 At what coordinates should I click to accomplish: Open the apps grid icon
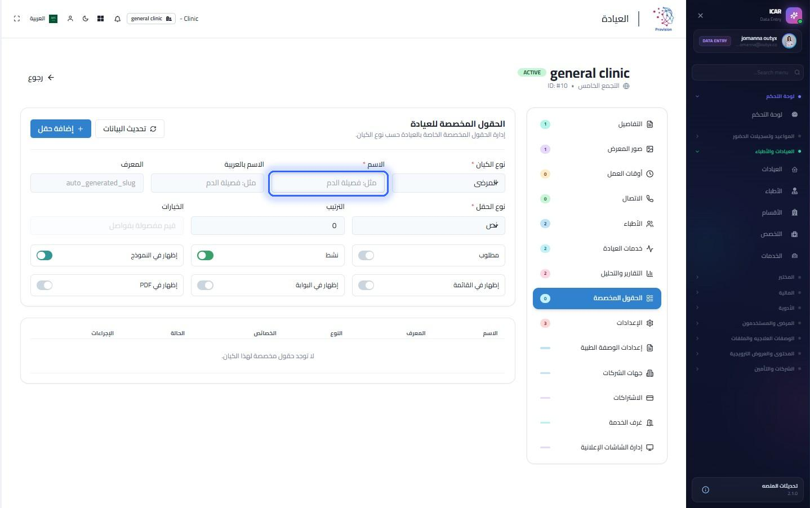pos(100,19)
